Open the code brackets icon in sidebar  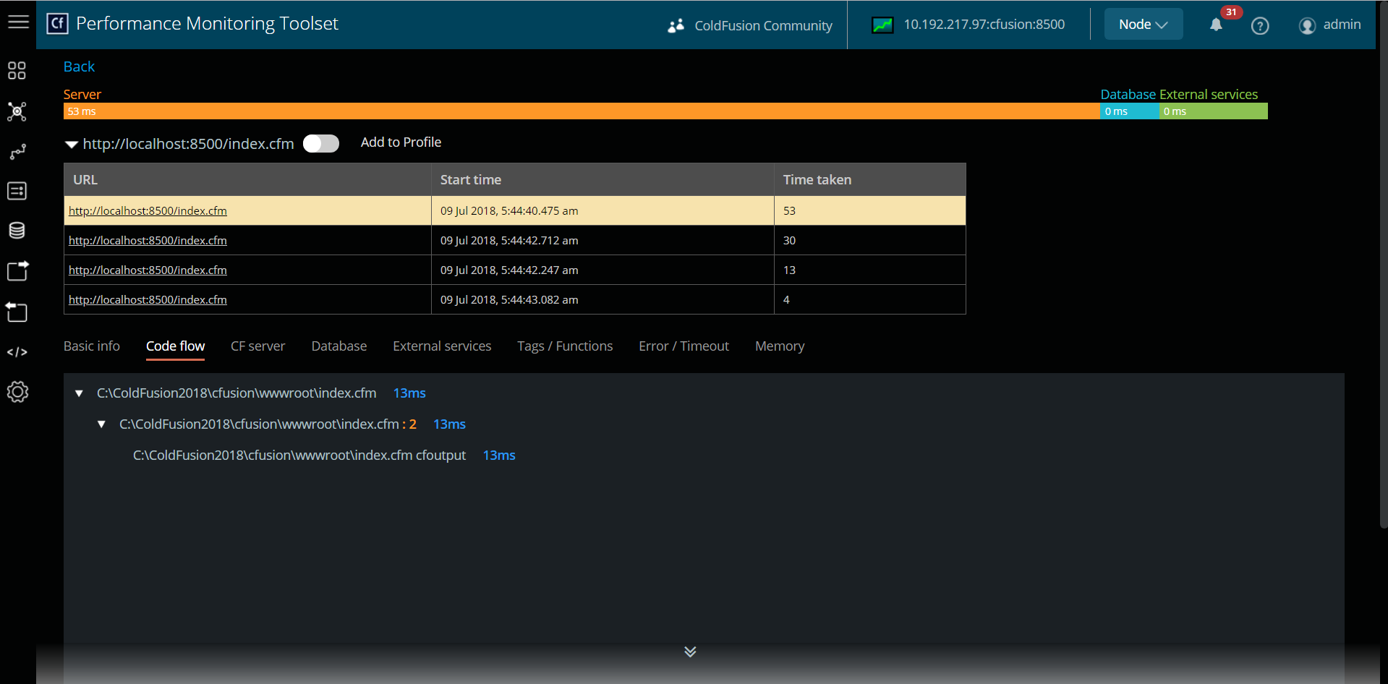click(x=17, y=352)
